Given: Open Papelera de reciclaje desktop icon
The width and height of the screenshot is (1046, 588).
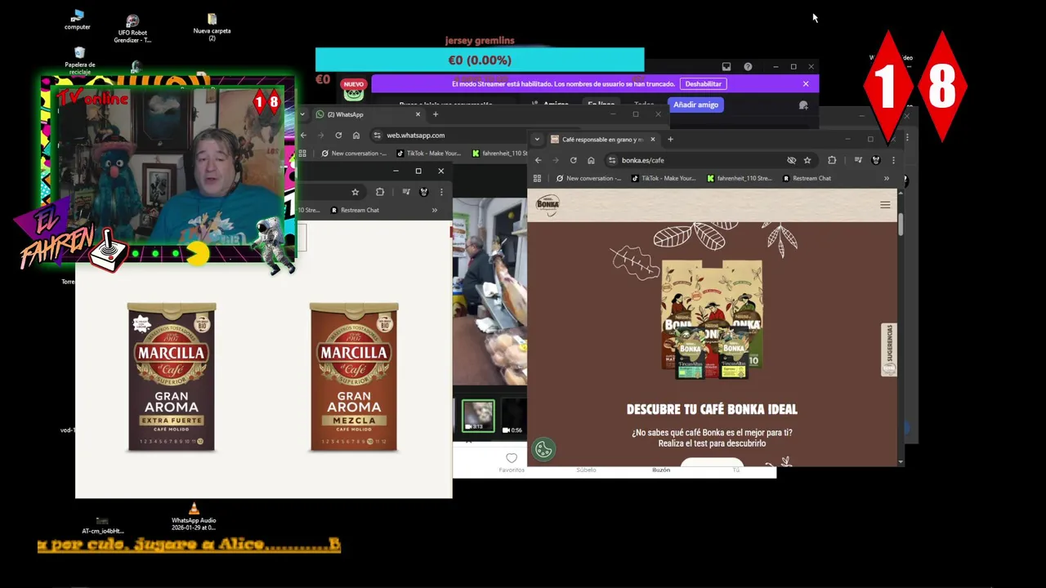Looking at the screenshot, I should pos(79,60).
